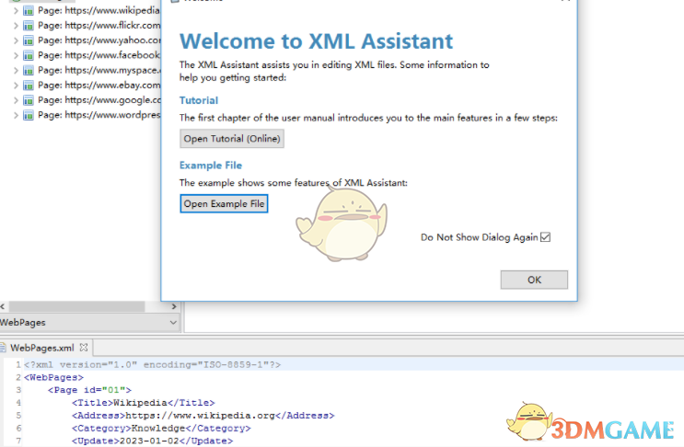This screenshot has width=684, height=447.
Task: Expand the ebay.com Page tree node
Action: coord(16,86)
